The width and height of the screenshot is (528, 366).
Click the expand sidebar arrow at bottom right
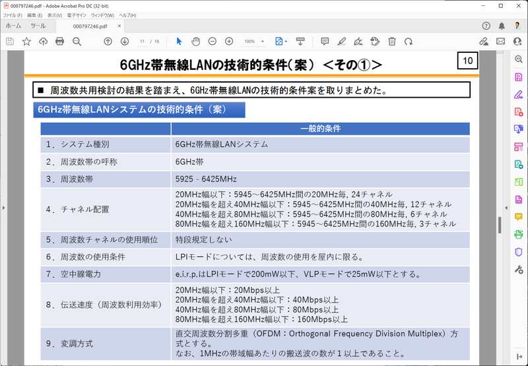click(x=519, y=357)
